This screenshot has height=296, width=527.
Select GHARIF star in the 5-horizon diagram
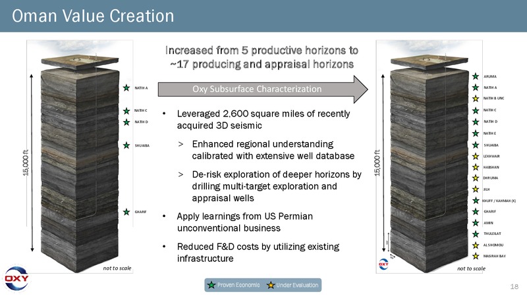point(126,212)
